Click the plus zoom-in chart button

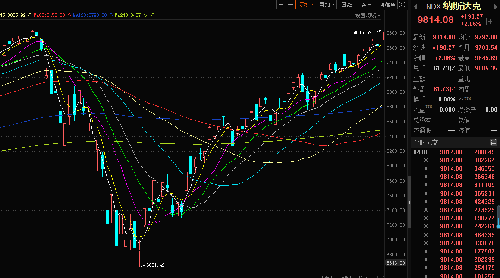tap(281, 5)
